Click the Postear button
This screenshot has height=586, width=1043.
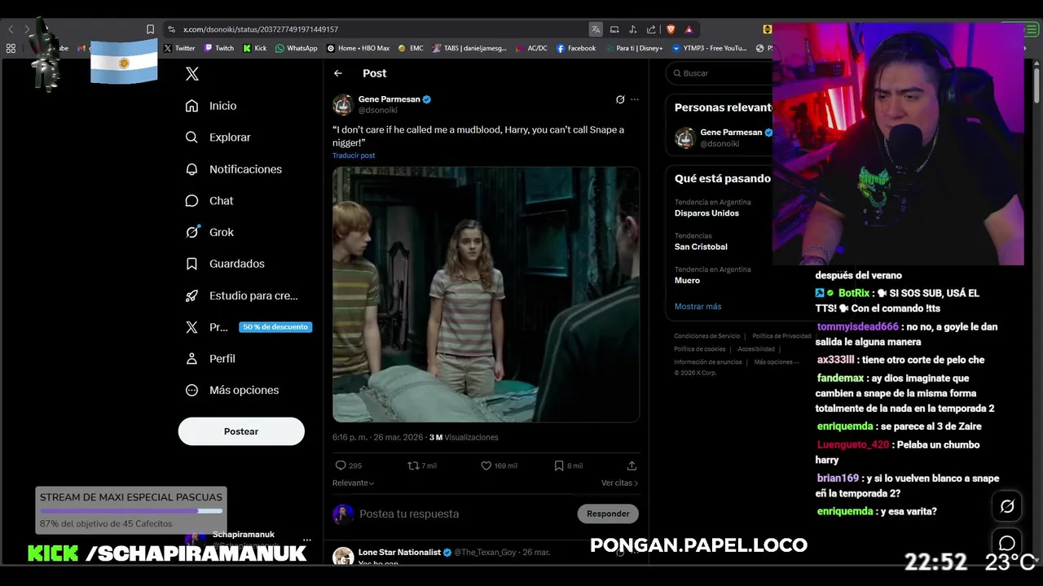241,431
